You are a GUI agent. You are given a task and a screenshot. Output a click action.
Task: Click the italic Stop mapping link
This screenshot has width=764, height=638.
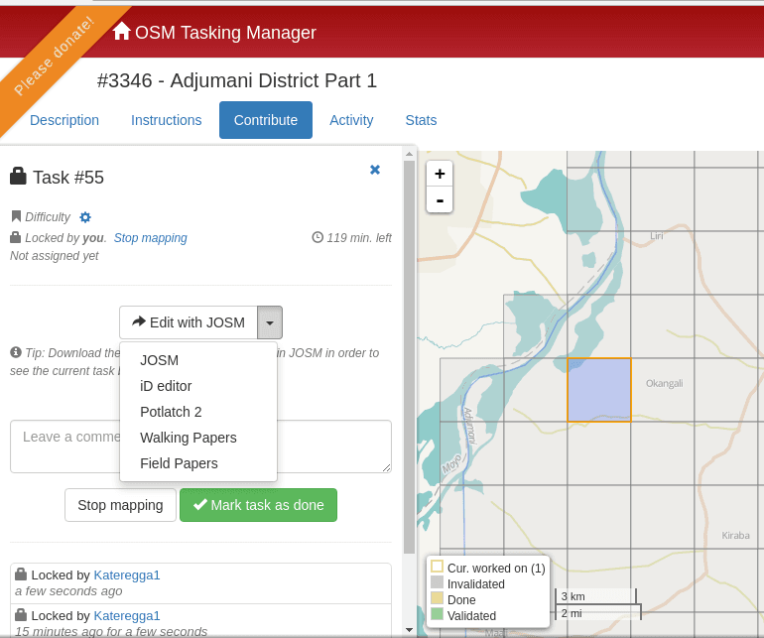click(x=150, y=238)
